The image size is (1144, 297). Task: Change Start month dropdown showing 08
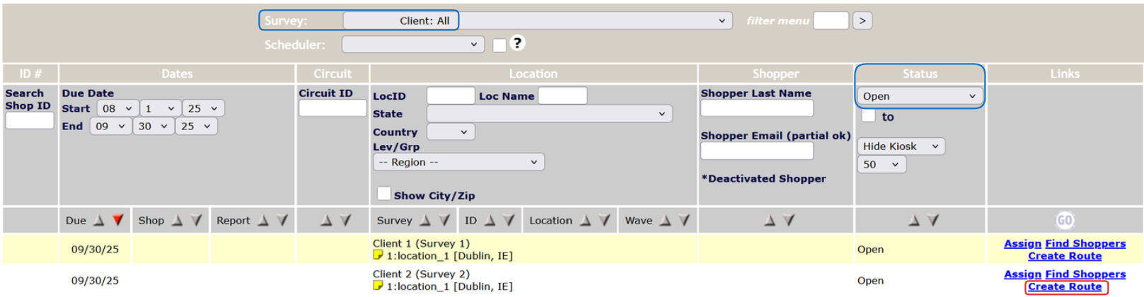pos(117,108)
